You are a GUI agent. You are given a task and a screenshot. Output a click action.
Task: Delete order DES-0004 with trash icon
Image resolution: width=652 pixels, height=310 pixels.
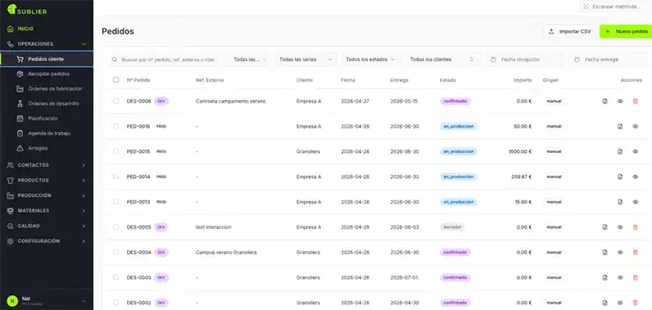point(635,252)
